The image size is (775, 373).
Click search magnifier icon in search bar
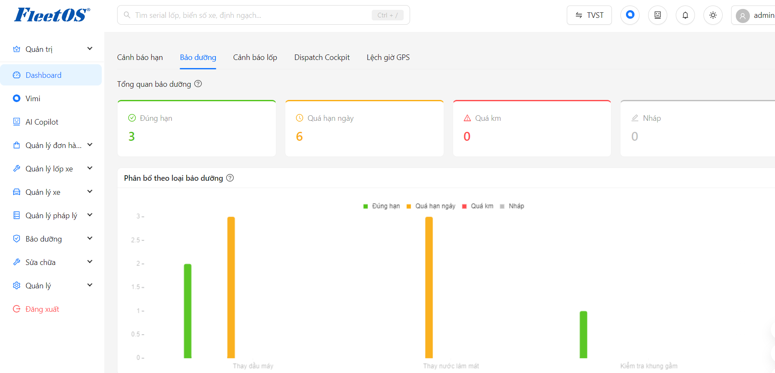[127, 15]
